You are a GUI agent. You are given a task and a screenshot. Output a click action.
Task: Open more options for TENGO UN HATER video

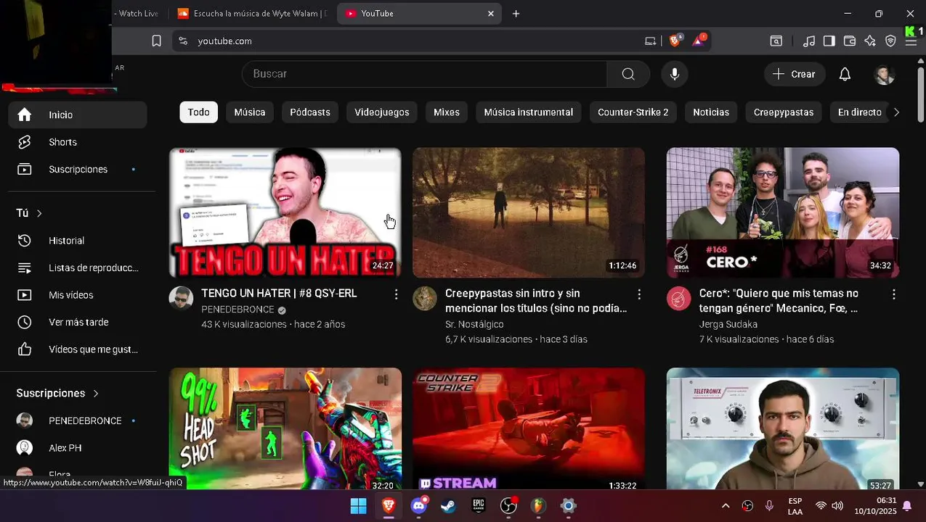pyautogui.click(x=396, y=294)
